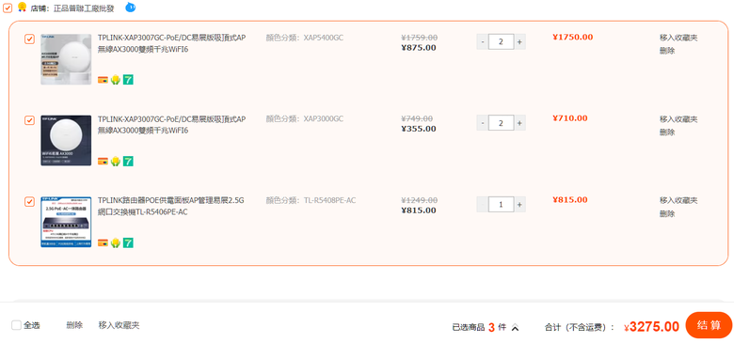Click the green 7-day icon under the TL-R5408PE-AC item
Screen dimensions: 734x343
tap(128, 243)
